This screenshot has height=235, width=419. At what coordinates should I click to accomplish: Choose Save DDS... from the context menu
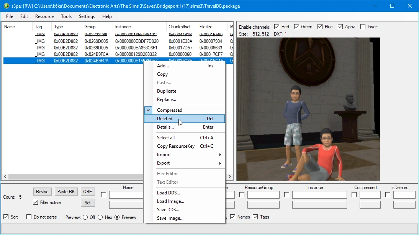click(184, 210)
